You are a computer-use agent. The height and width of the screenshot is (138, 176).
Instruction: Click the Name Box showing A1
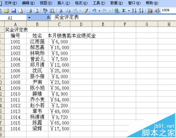tap(13, 18)
